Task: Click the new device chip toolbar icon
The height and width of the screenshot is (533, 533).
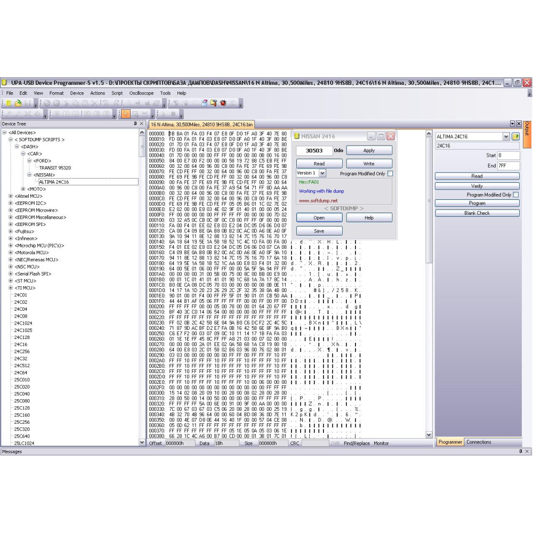Action: coord(9,103)
